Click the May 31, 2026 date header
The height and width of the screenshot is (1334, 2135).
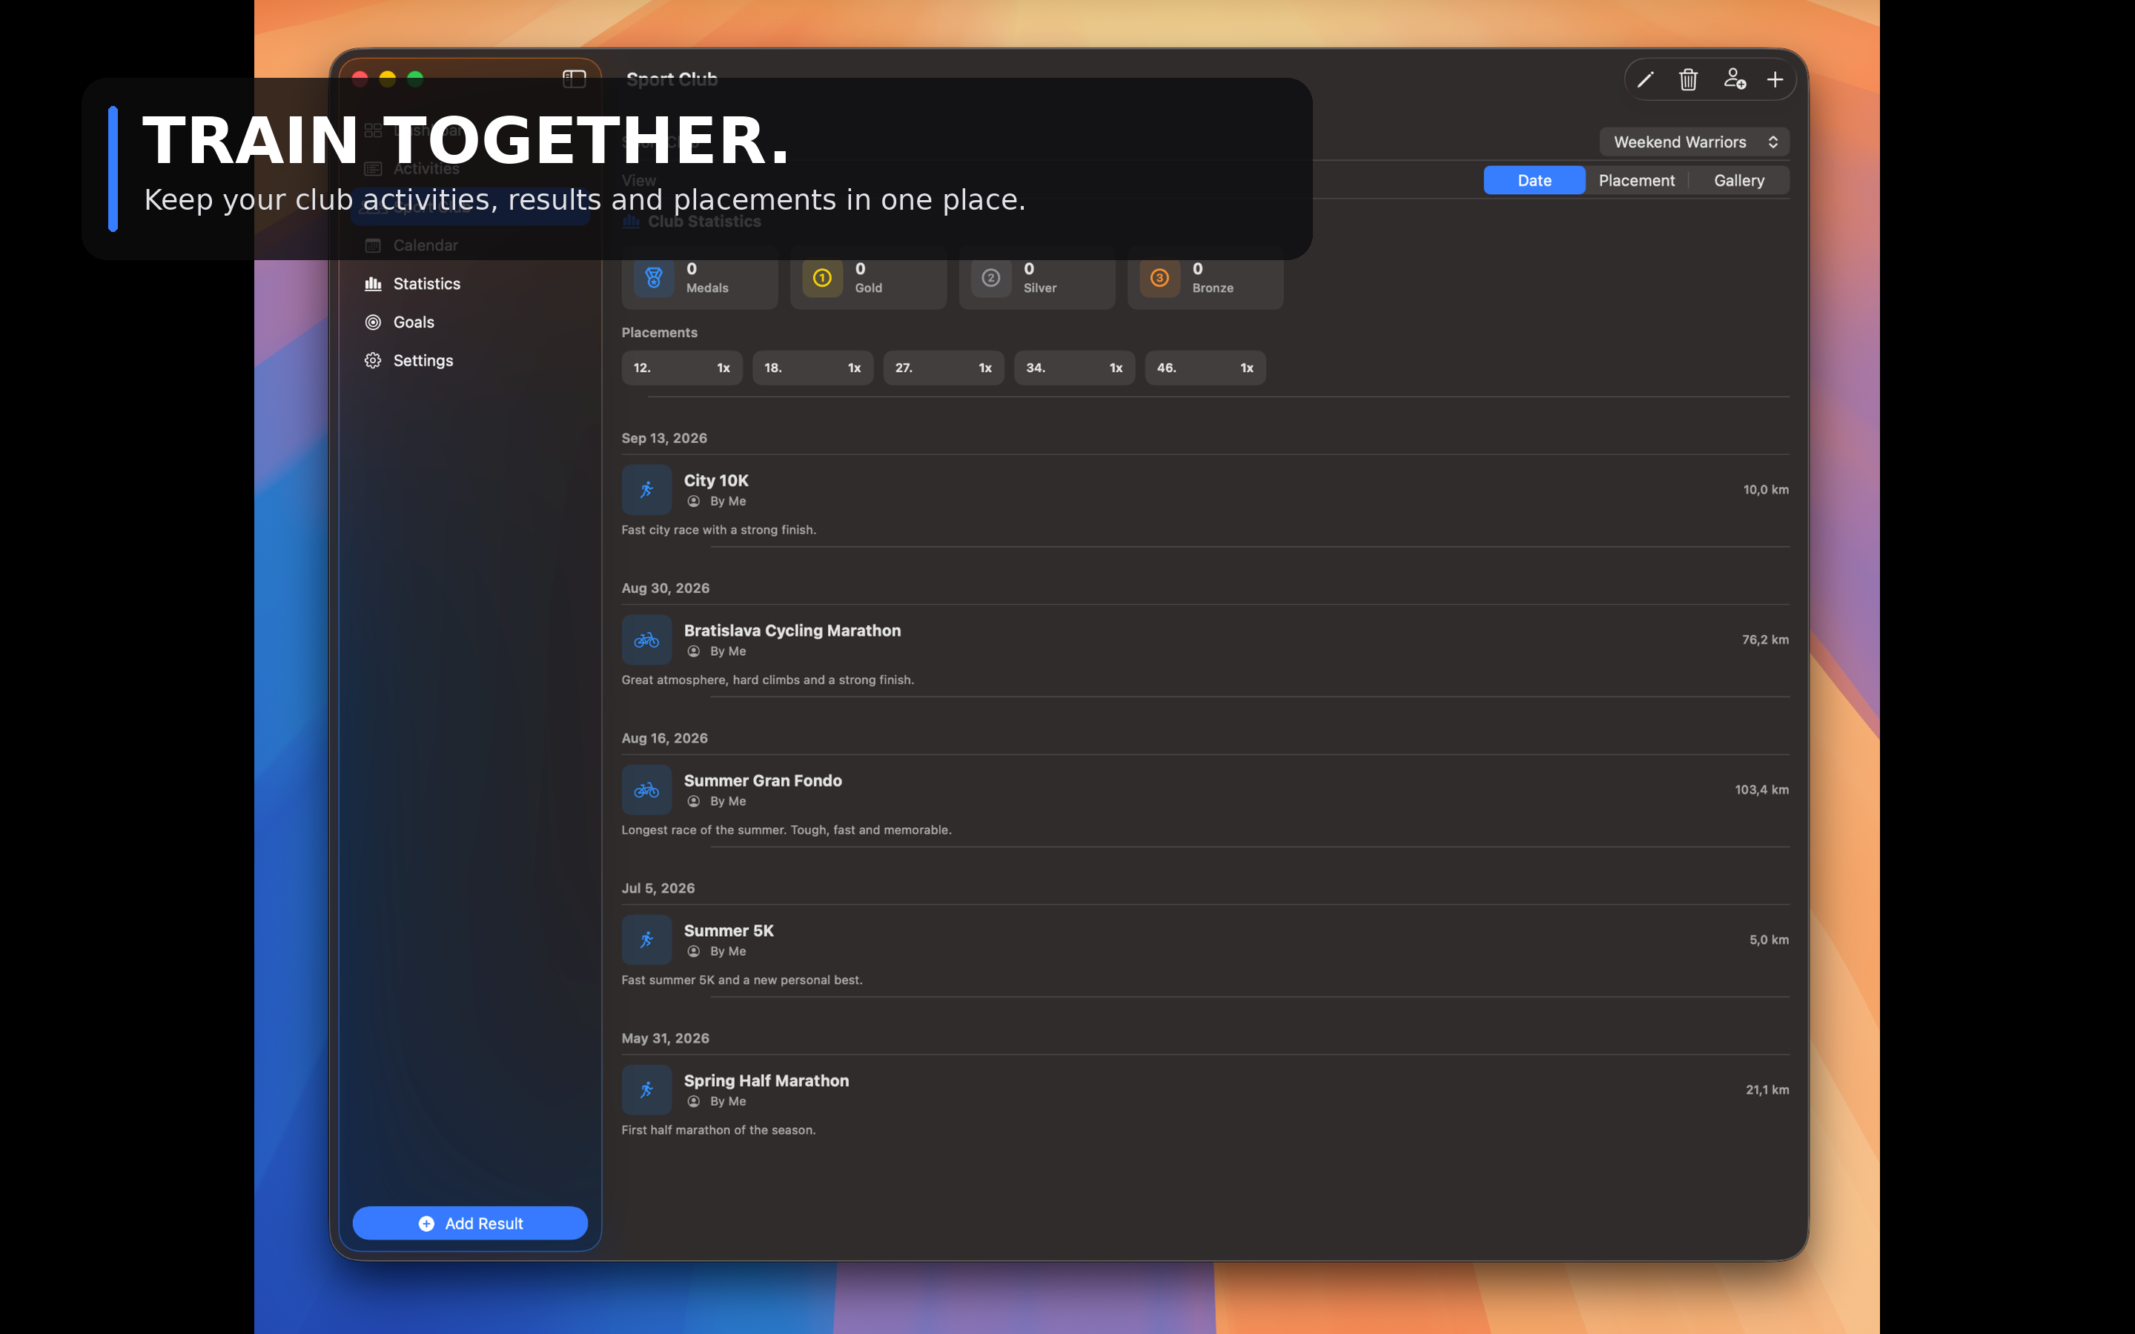665,1038
